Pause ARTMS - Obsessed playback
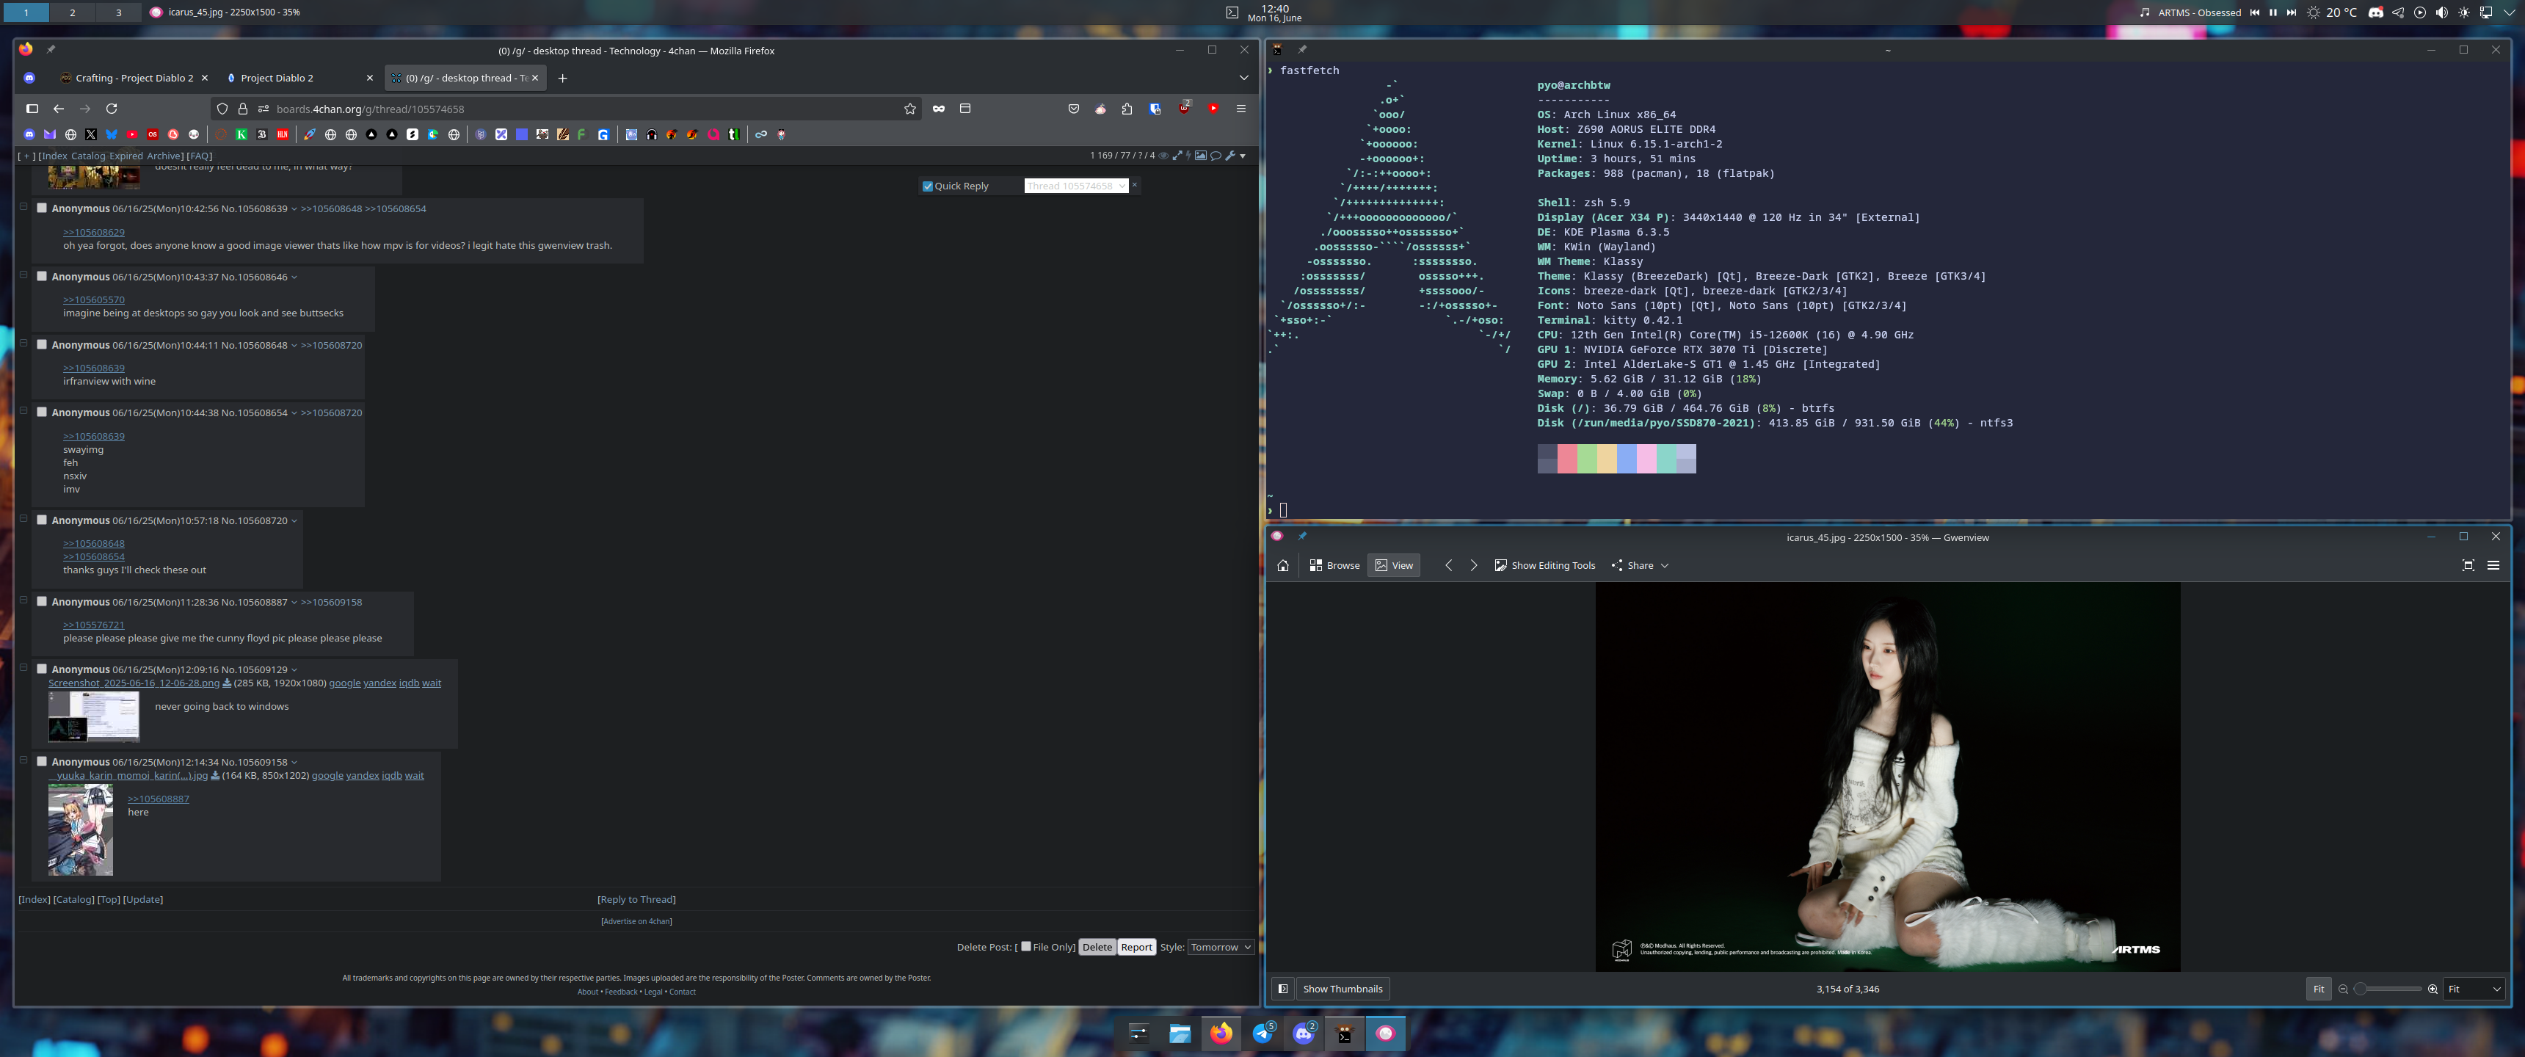The image size is (2525, 1057). [x=2273, y=12]
